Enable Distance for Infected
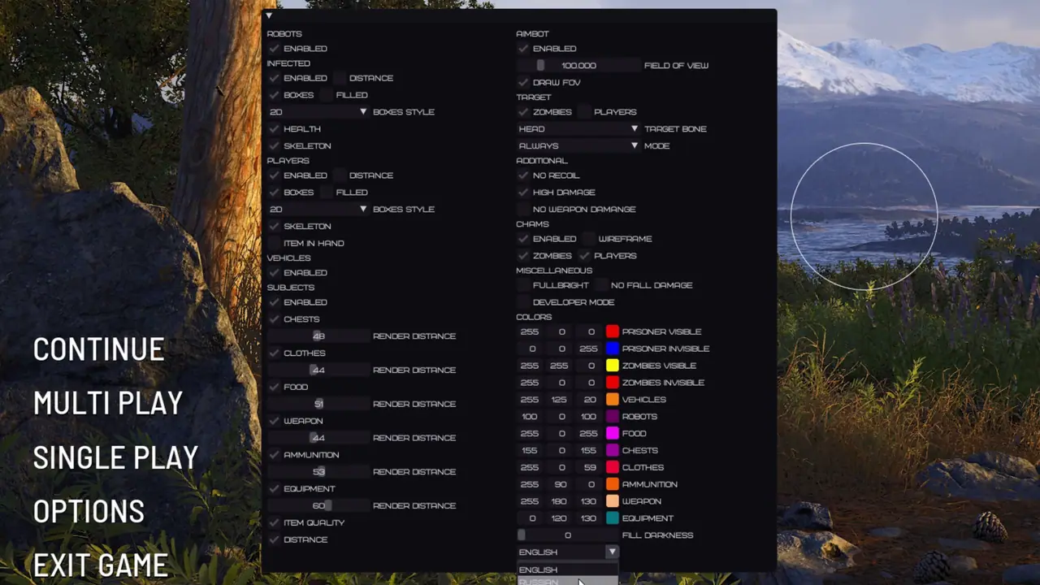 point(340,78)
